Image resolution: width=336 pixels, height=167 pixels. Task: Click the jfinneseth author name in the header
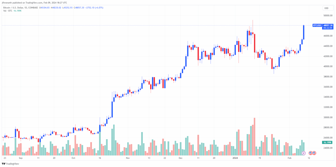[8, 2]
